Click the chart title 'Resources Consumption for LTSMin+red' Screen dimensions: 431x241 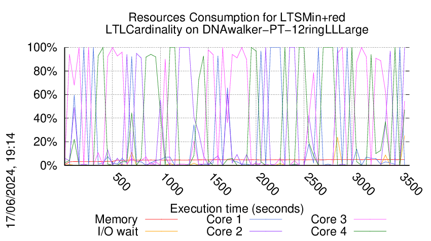point(237,18)
